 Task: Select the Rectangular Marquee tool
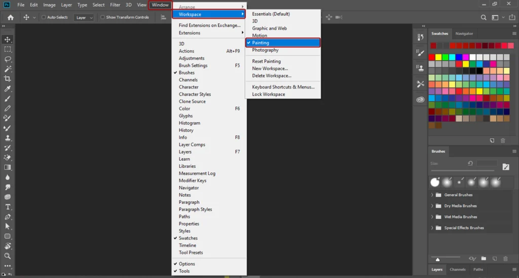coord(7,50)
